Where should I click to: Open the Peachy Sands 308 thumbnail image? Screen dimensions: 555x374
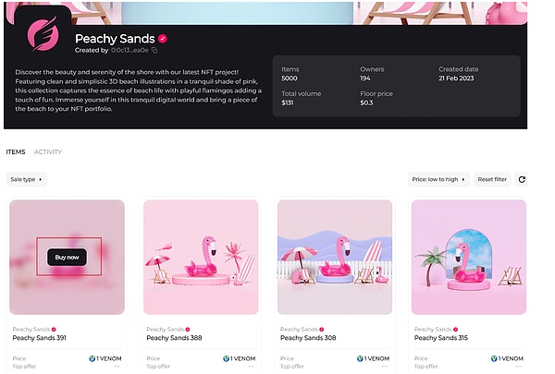coord(335,257)
